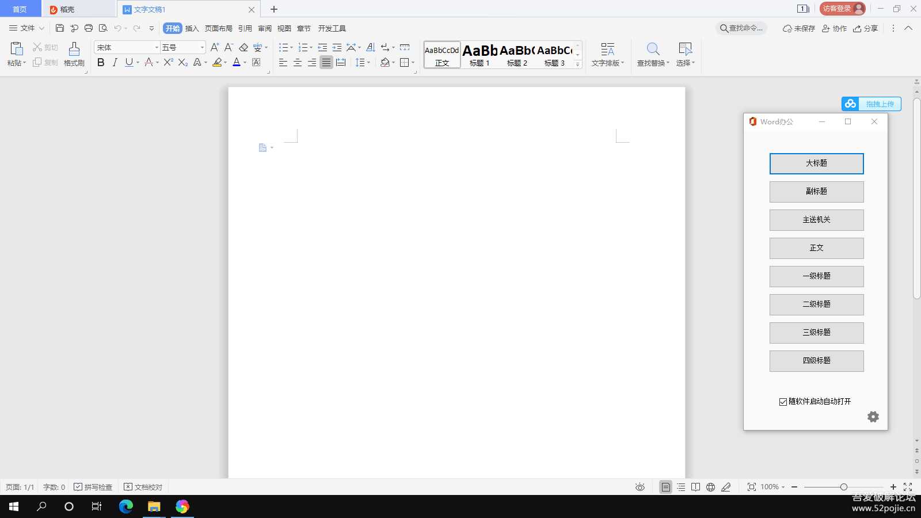
Task: Click the print icon in quick toolbar
Action: 89,28
